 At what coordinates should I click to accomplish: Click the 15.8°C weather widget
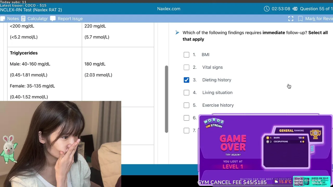pyautogui.click(x=283, y=182)
